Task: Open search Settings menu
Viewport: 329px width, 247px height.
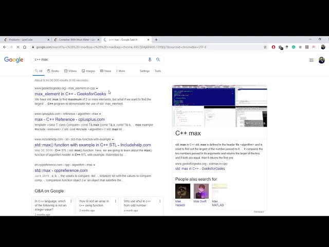Action: (x=144, y=71)
